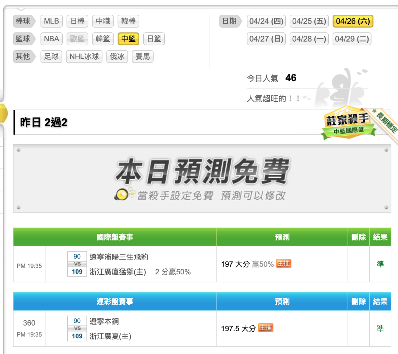The width and height of the screenshot is (398, 354).
Task: Open the 04/24 (四) date
Action: tap(266, 21)
